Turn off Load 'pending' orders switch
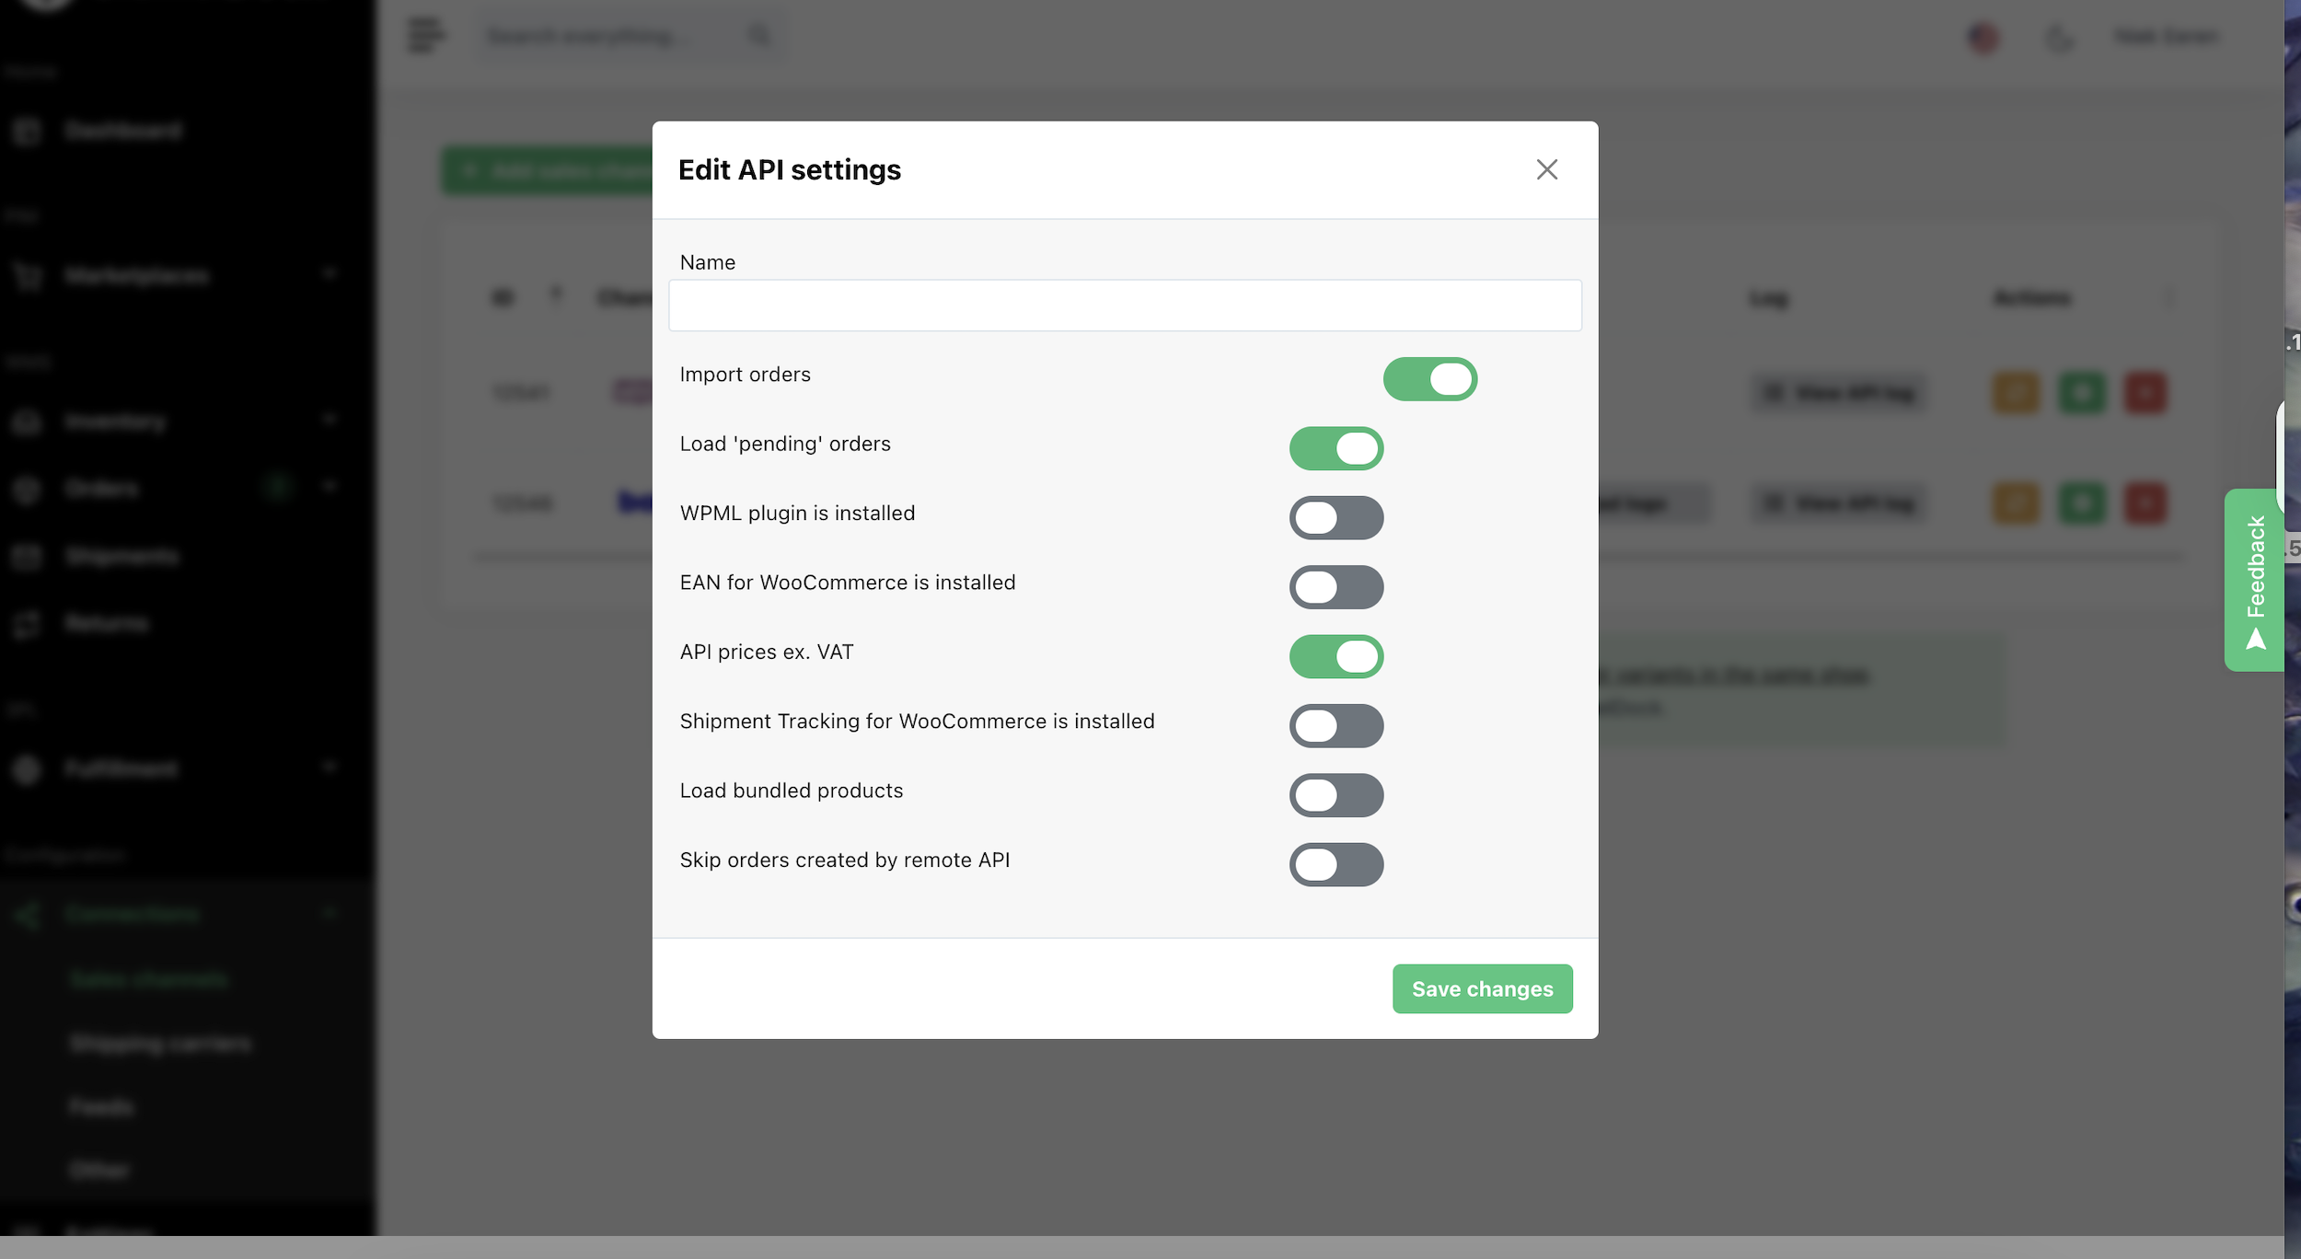 click(1336, 448)
